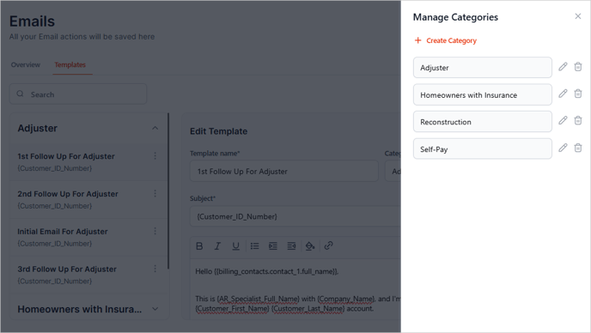The width and height of the screenshot is (591, 333).
Task: Delete the Adjuster category
Action: point(578,67)
